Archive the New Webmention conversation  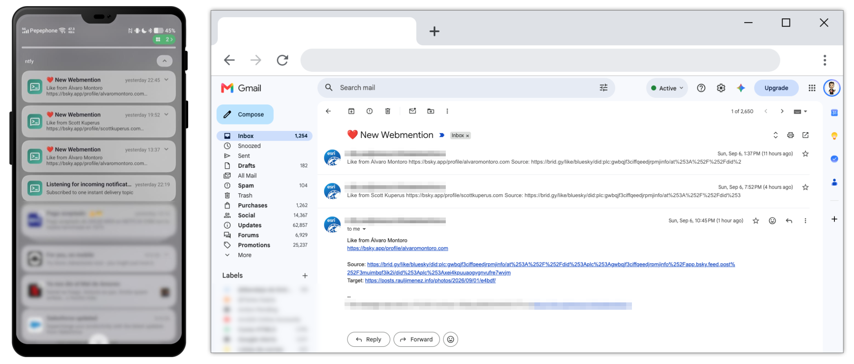351,111
